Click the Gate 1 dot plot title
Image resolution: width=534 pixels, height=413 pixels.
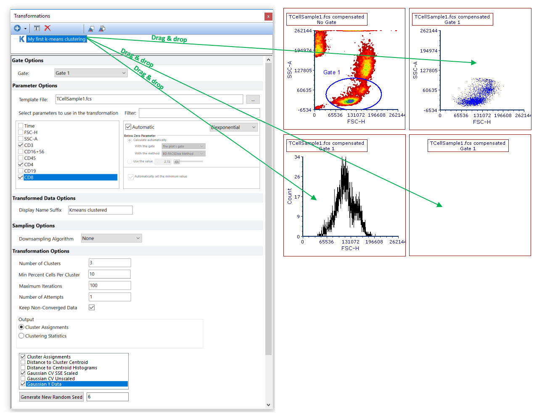(452, 19)
